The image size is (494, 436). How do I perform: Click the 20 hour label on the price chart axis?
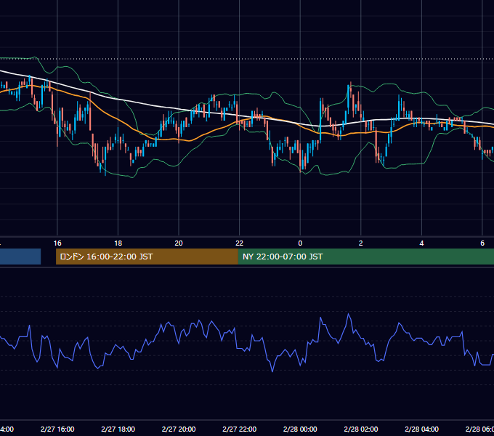coord(179,243)
